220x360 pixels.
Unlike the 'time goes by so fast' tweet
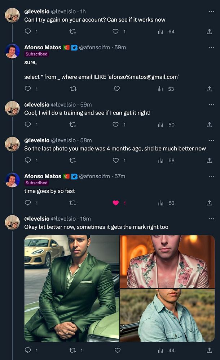(116, 203)
